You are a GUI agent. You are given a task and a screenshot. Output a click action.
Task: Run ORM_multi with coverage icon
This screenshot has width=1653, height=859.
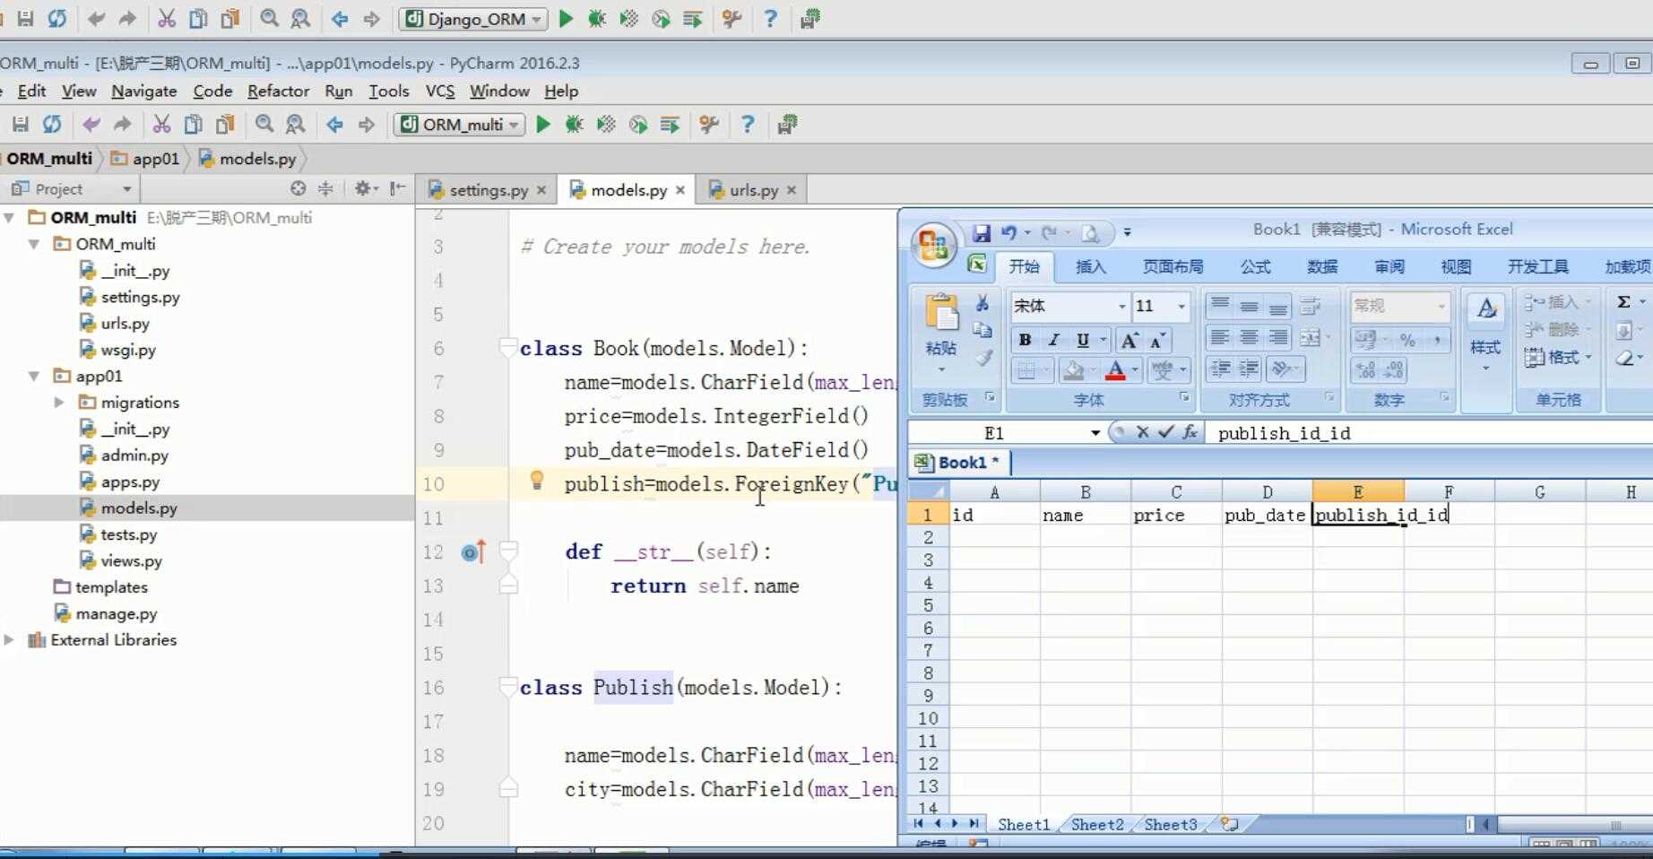coord(606,125)
